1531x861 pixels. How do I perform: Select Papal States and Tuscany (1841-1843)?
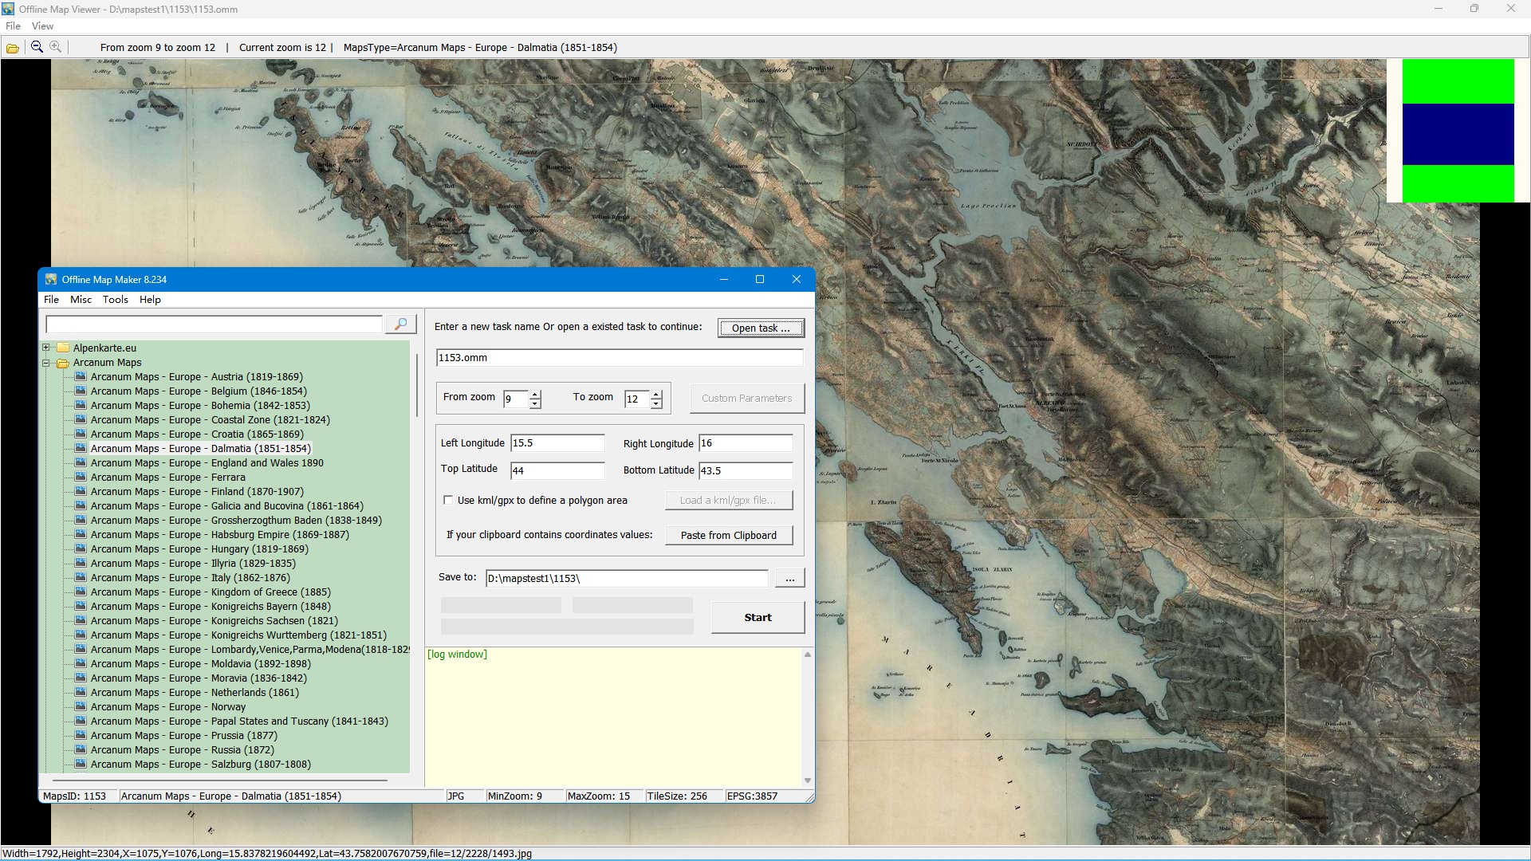coord(239,721)
